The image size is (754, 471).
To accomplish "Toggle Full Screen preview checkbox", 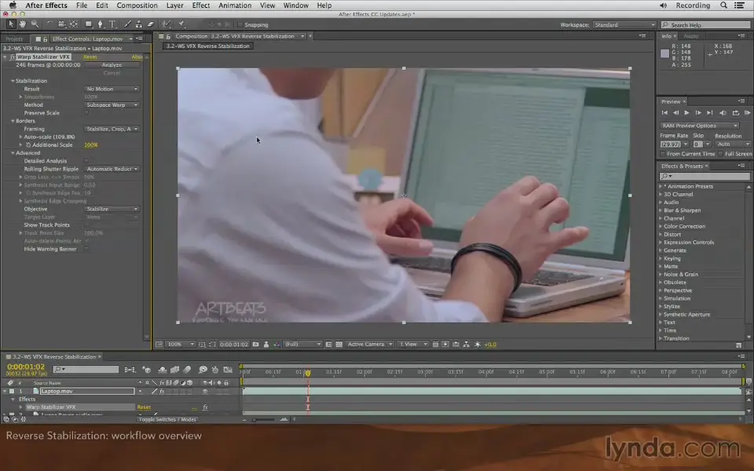I will pos(720,154).
